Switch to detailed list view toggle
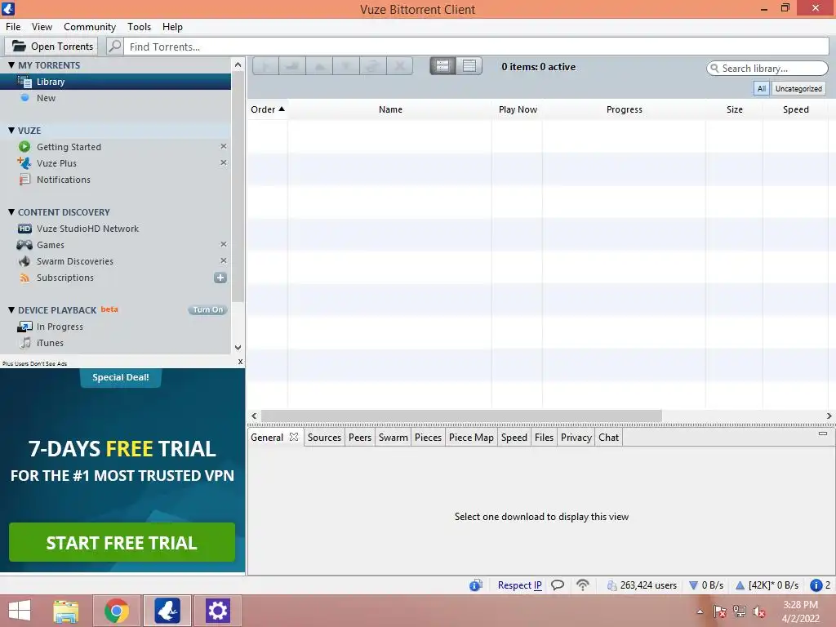Viewport: 836px width, 627px height. click(x=469, y=65)
